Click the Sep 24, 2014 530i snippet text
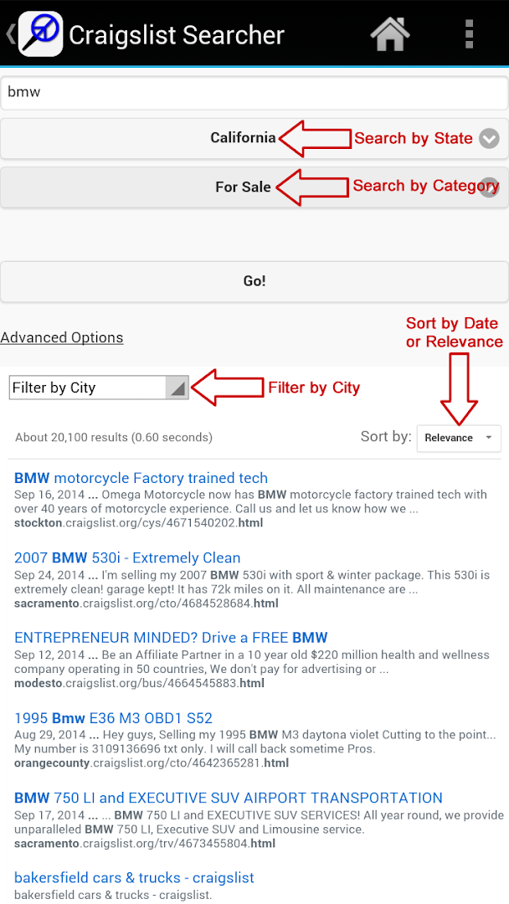The width and height of the screenshot is (509, 904). (x=252, y=583)
